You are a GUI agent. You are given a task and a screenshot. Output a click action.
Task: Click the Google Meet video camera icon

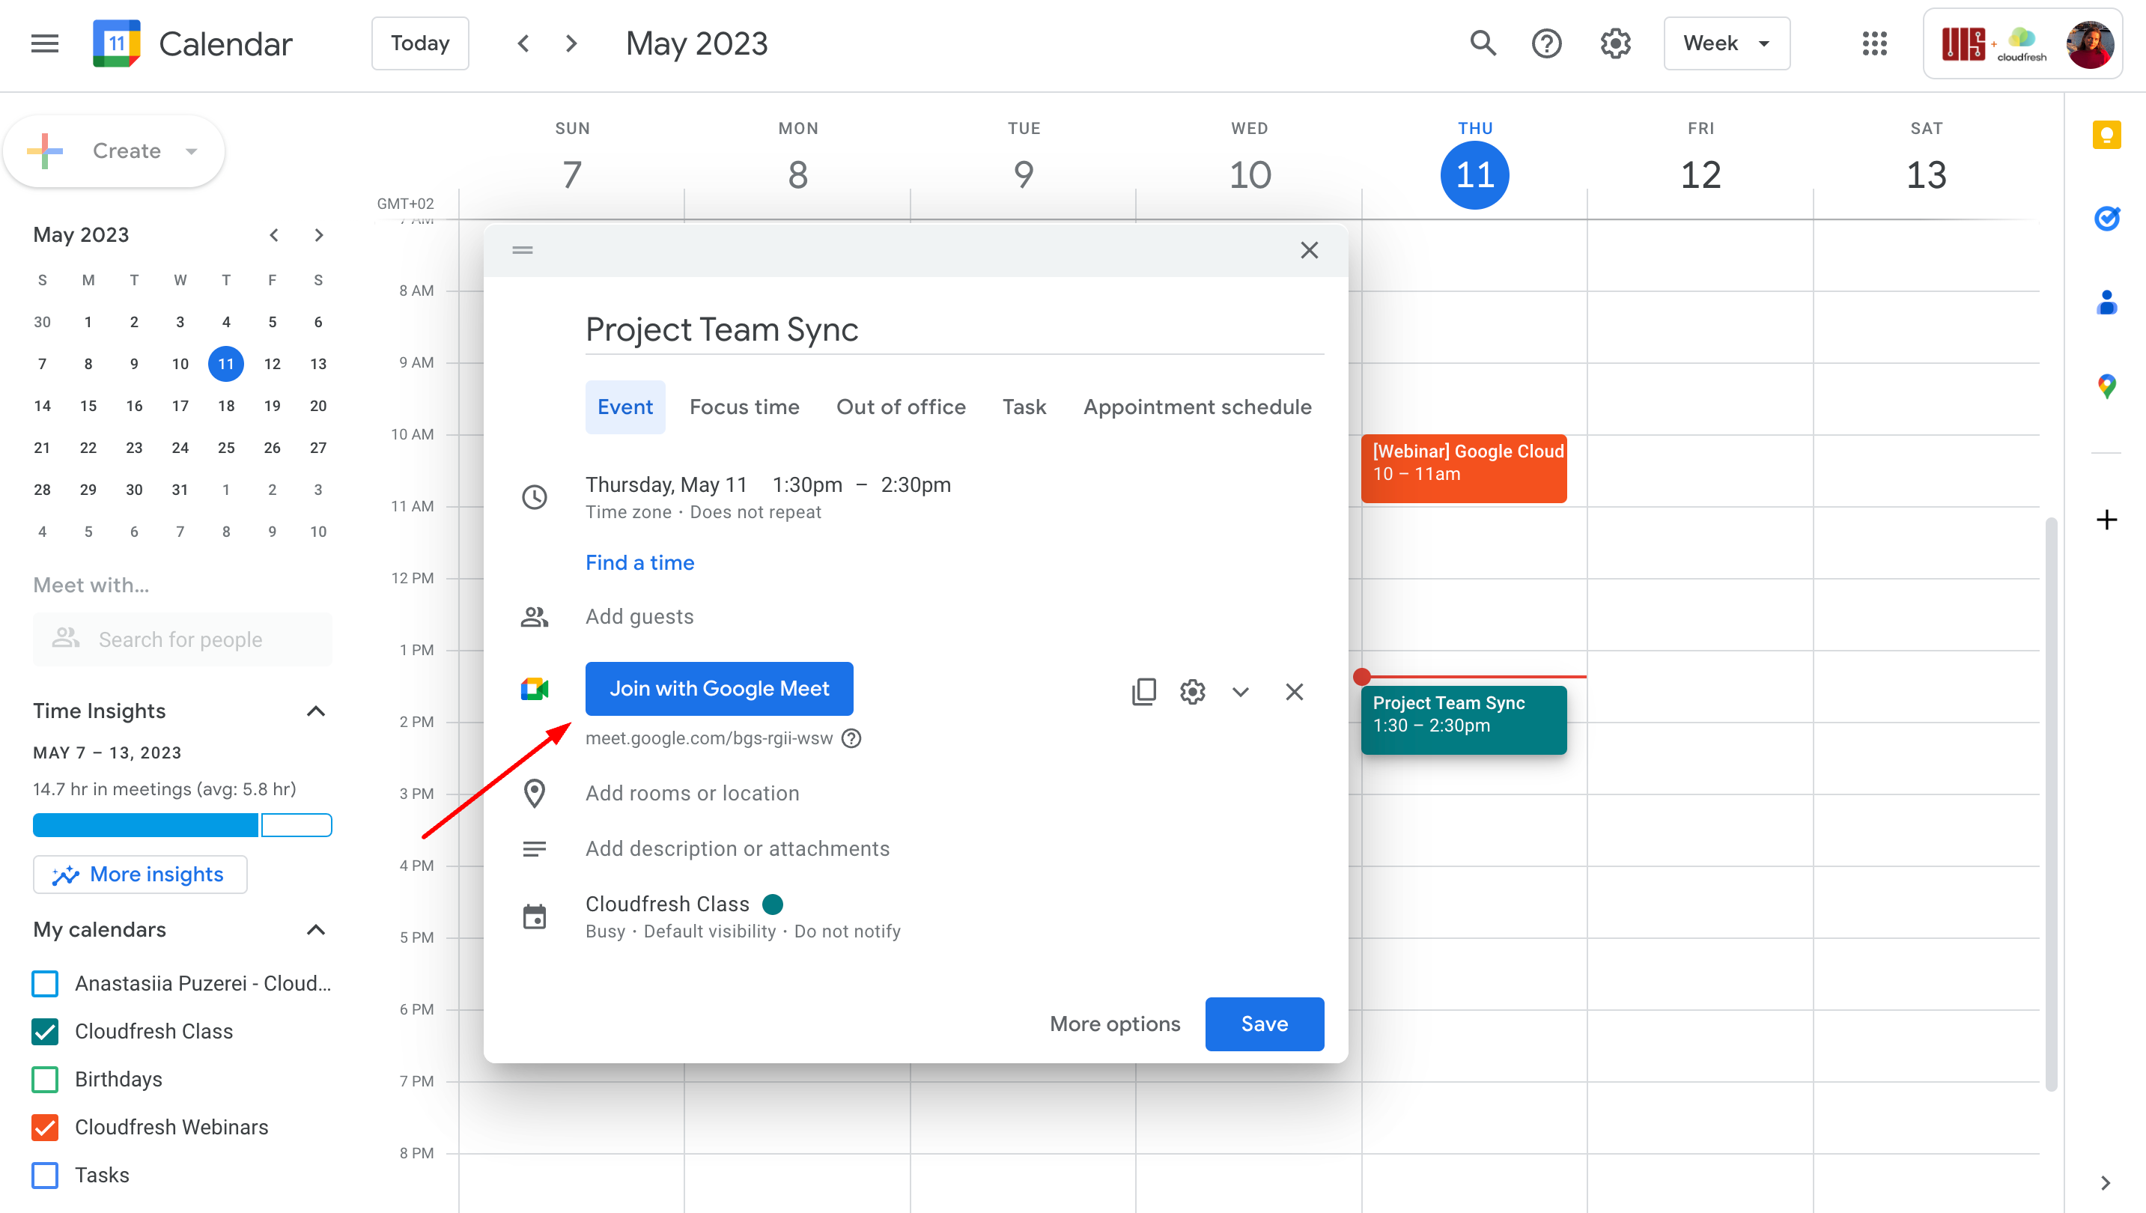click(x=535, y=687)
